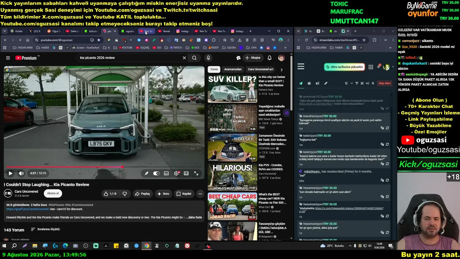The width and height of the screenshot is (460, 259).
Task: Expand the Streamlabs account dropdown arrow
Action: [x=392, y=67]
